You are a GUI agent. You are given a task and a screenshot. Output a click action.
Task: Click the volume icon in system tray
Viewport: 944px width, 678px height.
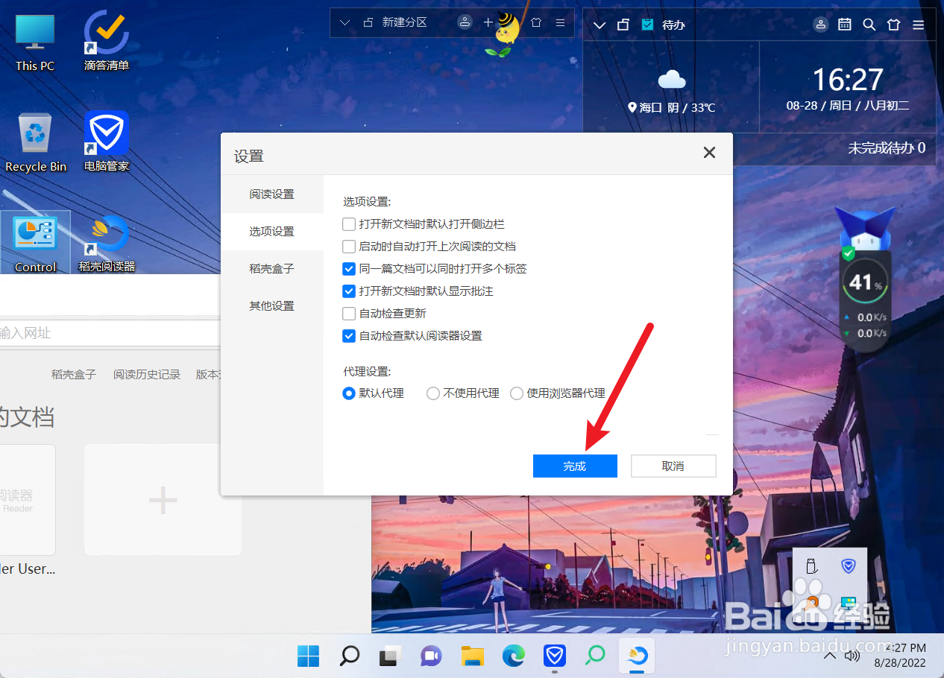pyautogui.click(x=852, y=656)
